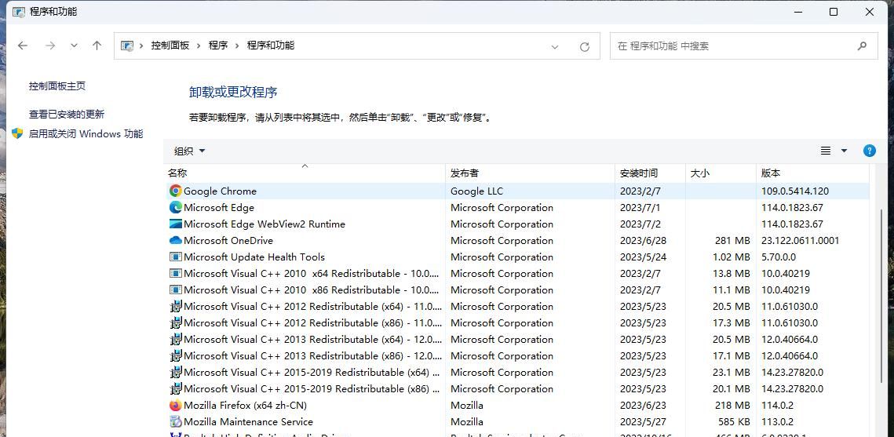Click the search magnifier icon
894x437 pixels.
coord(862,46)
